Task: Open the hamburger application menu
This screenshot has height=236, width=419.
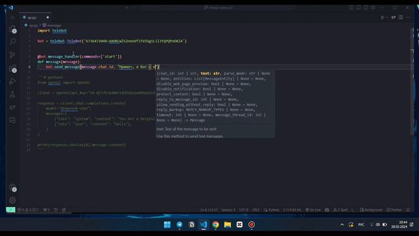Action: pyautogui.click(x=12, y=18)
